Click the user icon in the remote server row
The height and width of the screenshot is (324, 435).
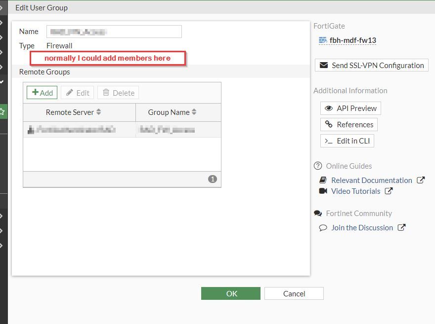tap(31, 130)
